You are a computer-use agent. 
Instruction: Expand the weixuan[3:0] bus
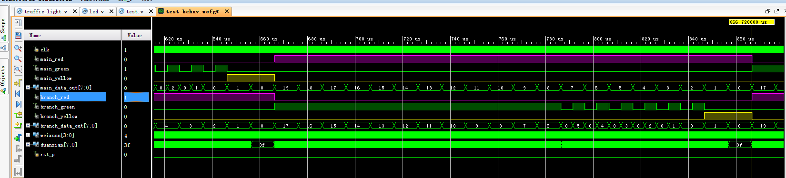click(28, 135)
